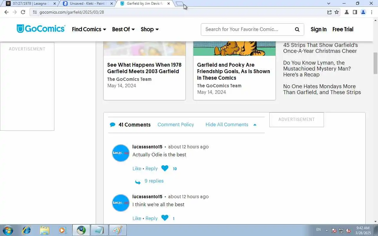Image resolution: width=378 pixels, height=236 pixels.
Task: Open the Chrome Labs flask icon
Action: [x=347, y=12]
